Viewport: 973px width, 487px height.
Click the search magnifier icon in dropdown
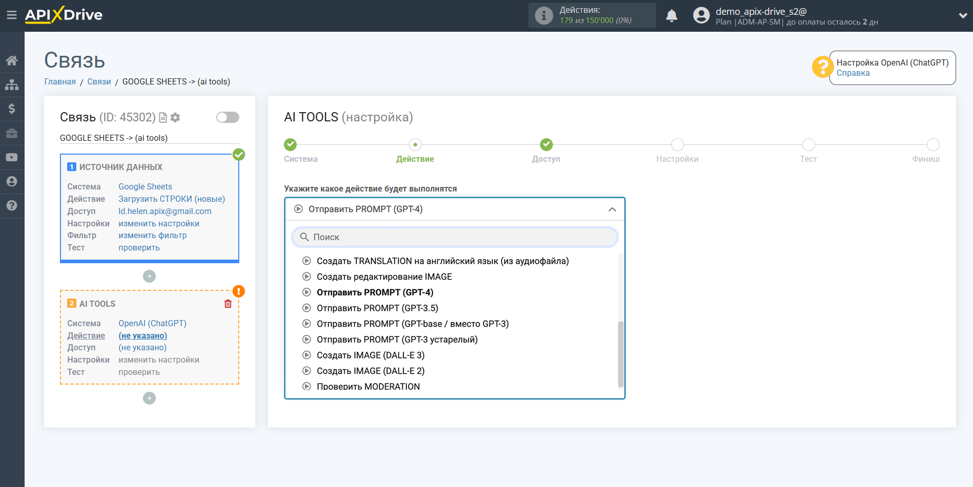point(304,237)
